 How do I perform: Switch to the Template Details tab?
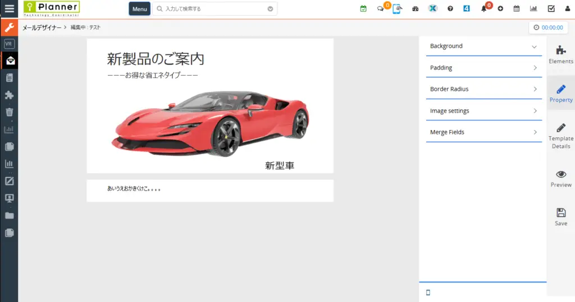coord(560,136)
